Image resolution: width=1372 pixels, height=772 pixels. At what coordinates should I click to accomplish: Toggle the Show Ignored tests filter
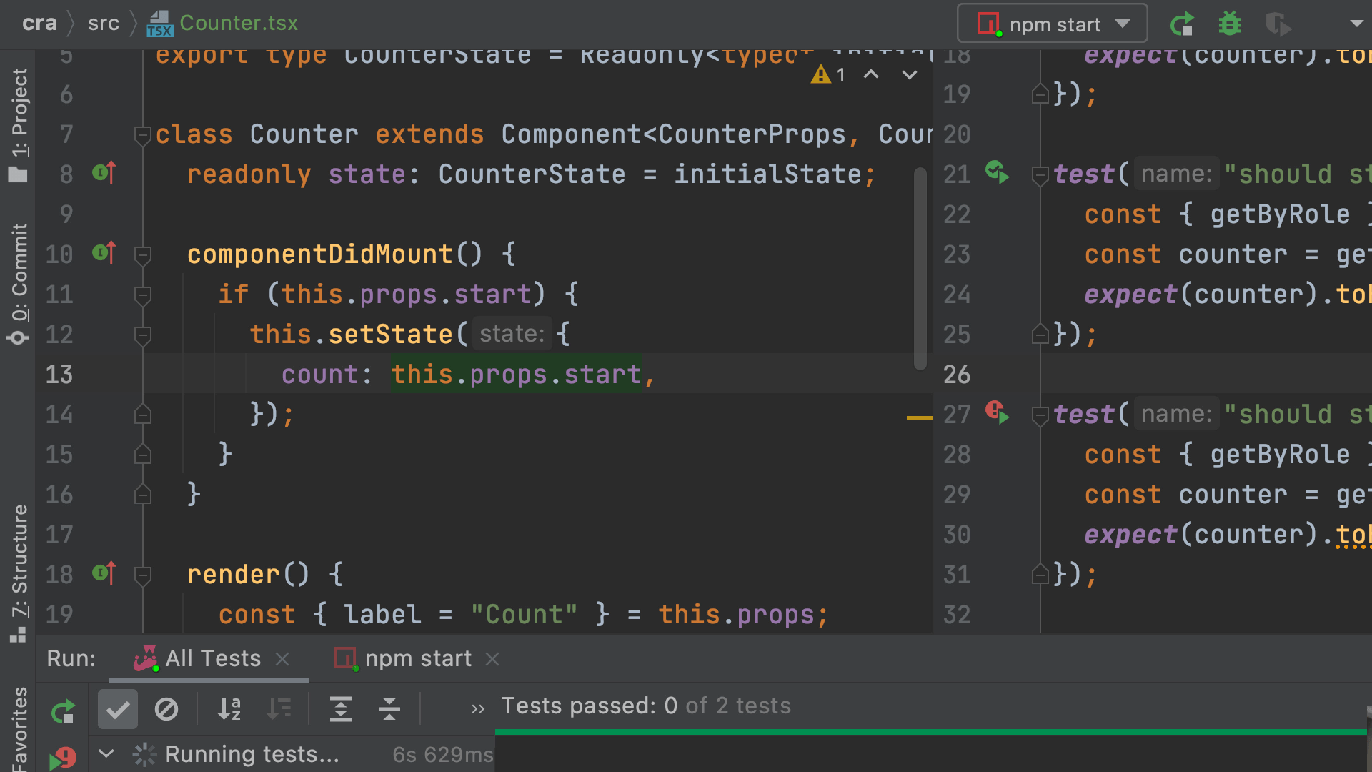[x=167, y=710]
